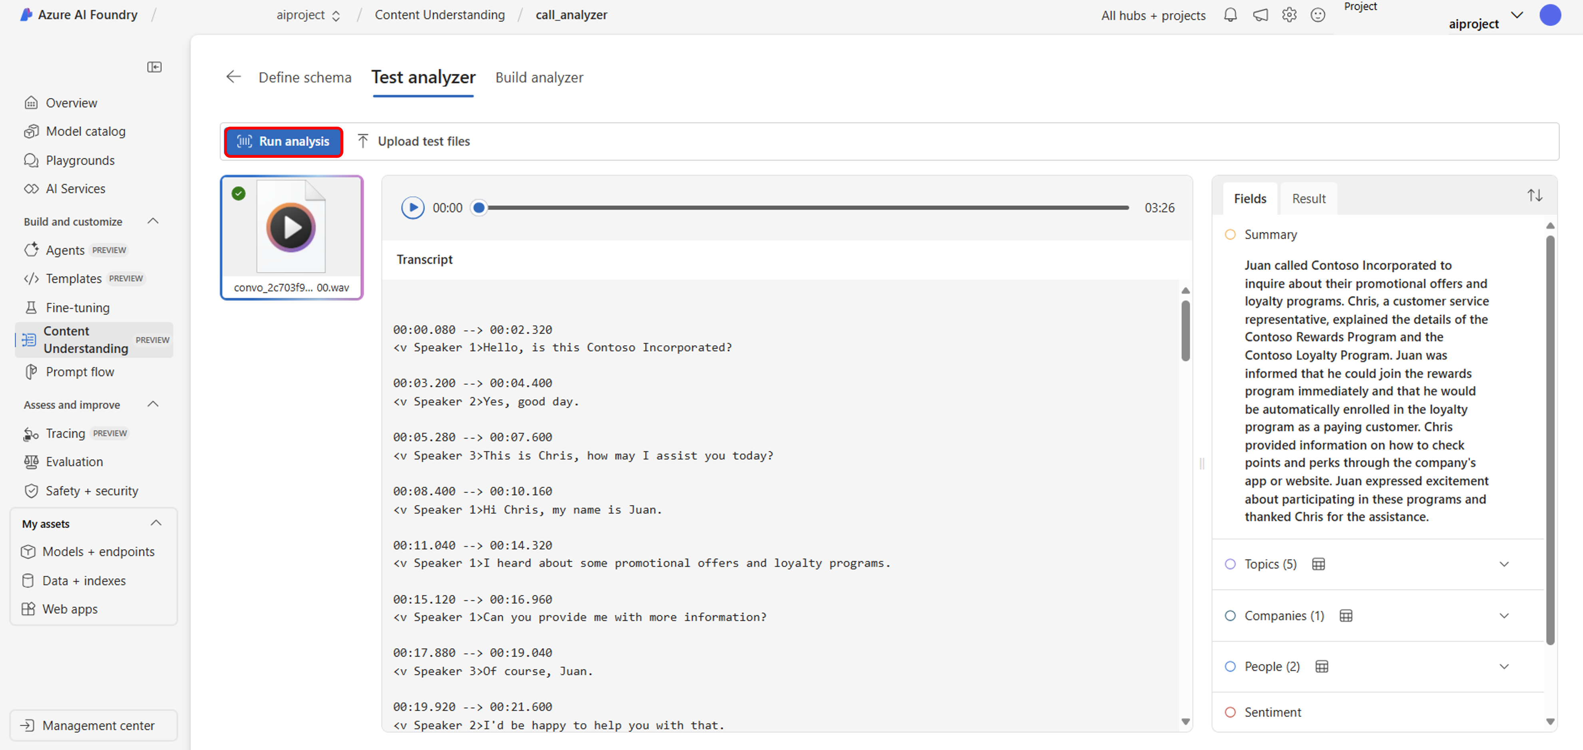The height and width of the screenshot is (750, 1583).
Task: Select the Sentiment field radio circle
Action: pyautogui.click(x=1230, y=712)
